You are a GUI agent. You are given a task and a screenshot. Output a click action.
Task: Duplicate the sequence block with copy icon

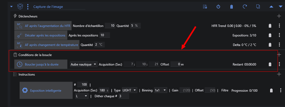click(258, 7)
